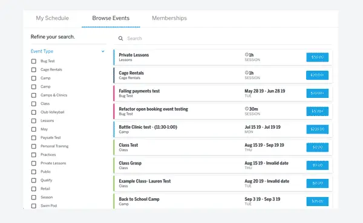The height and width of the screenshot is (223, 363).
Task: Click price button for Example Class- Lauren Test
Action: point(318,183)
